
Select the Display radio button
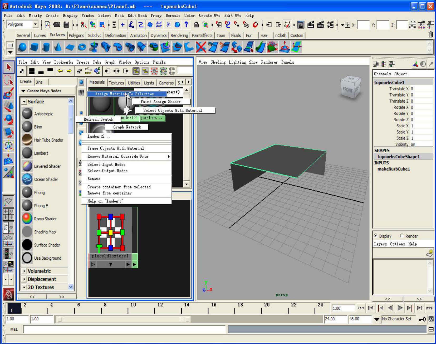pyautogui.click(x=376, y=236)
